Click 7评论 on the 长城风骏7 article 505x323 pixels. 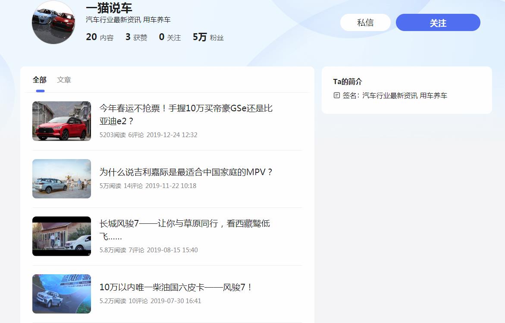[x=137, y=250]
